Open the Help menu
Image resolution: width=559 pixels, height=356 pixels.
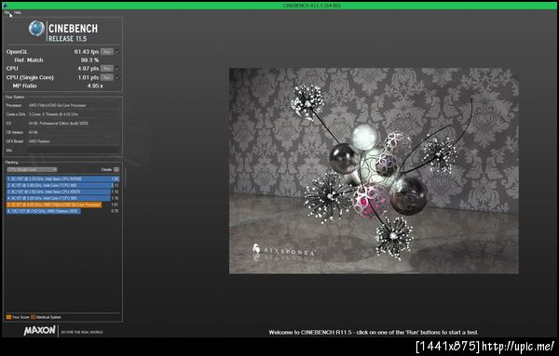(x=18, y=12)
